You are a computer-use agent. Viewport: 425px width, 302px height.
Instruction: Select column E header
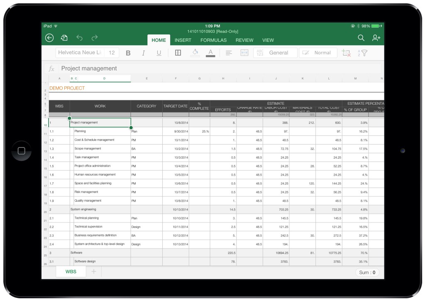(x=147, y=78)
